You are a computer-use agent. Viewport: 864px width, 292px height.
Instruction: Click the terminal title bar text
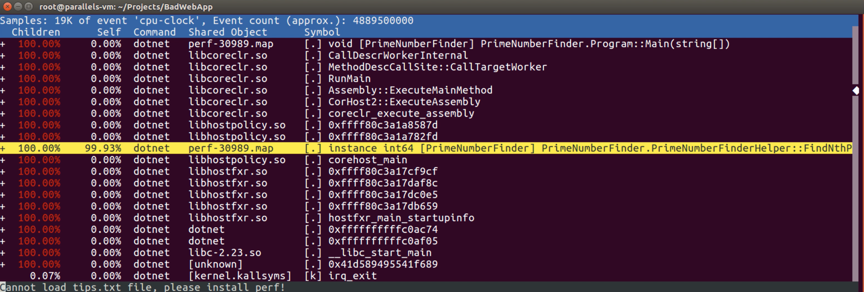(x=126, y=7)
